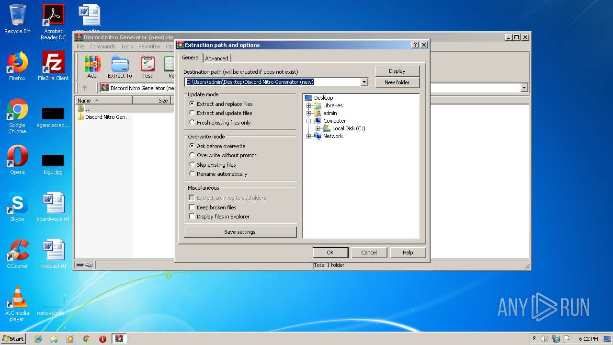Screen dimensions: 613x345
Task: Select Skip existing files option
Action: (212, 164)
